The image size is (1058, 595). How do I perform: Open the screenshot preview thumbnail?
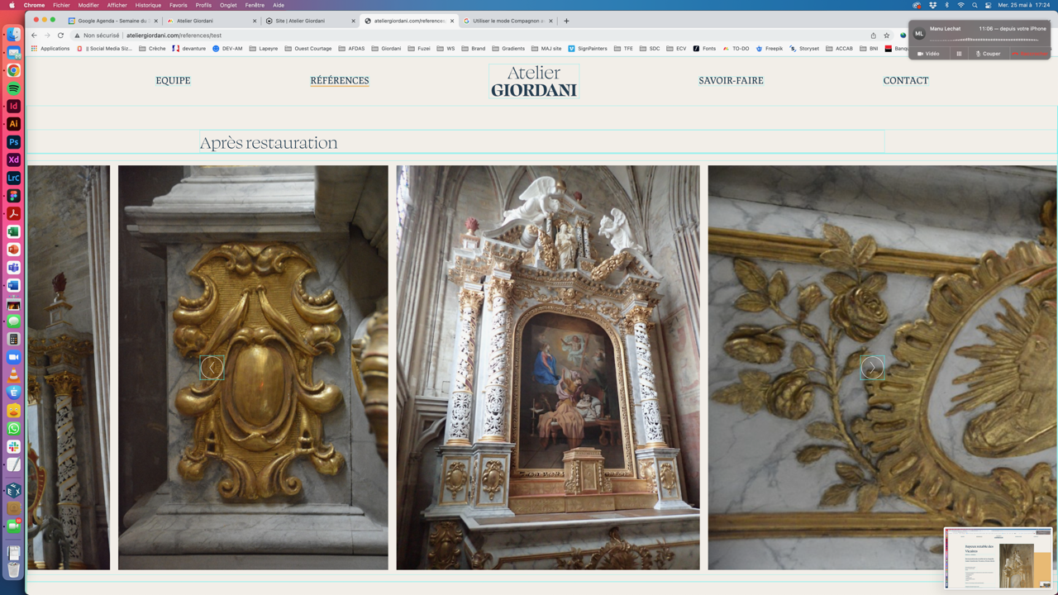point(998,559)
